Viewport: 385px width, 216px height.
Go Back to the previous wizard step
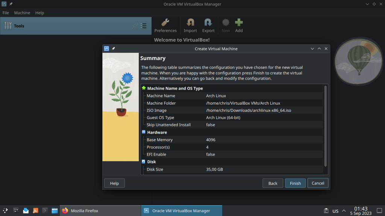click(273, 183)
